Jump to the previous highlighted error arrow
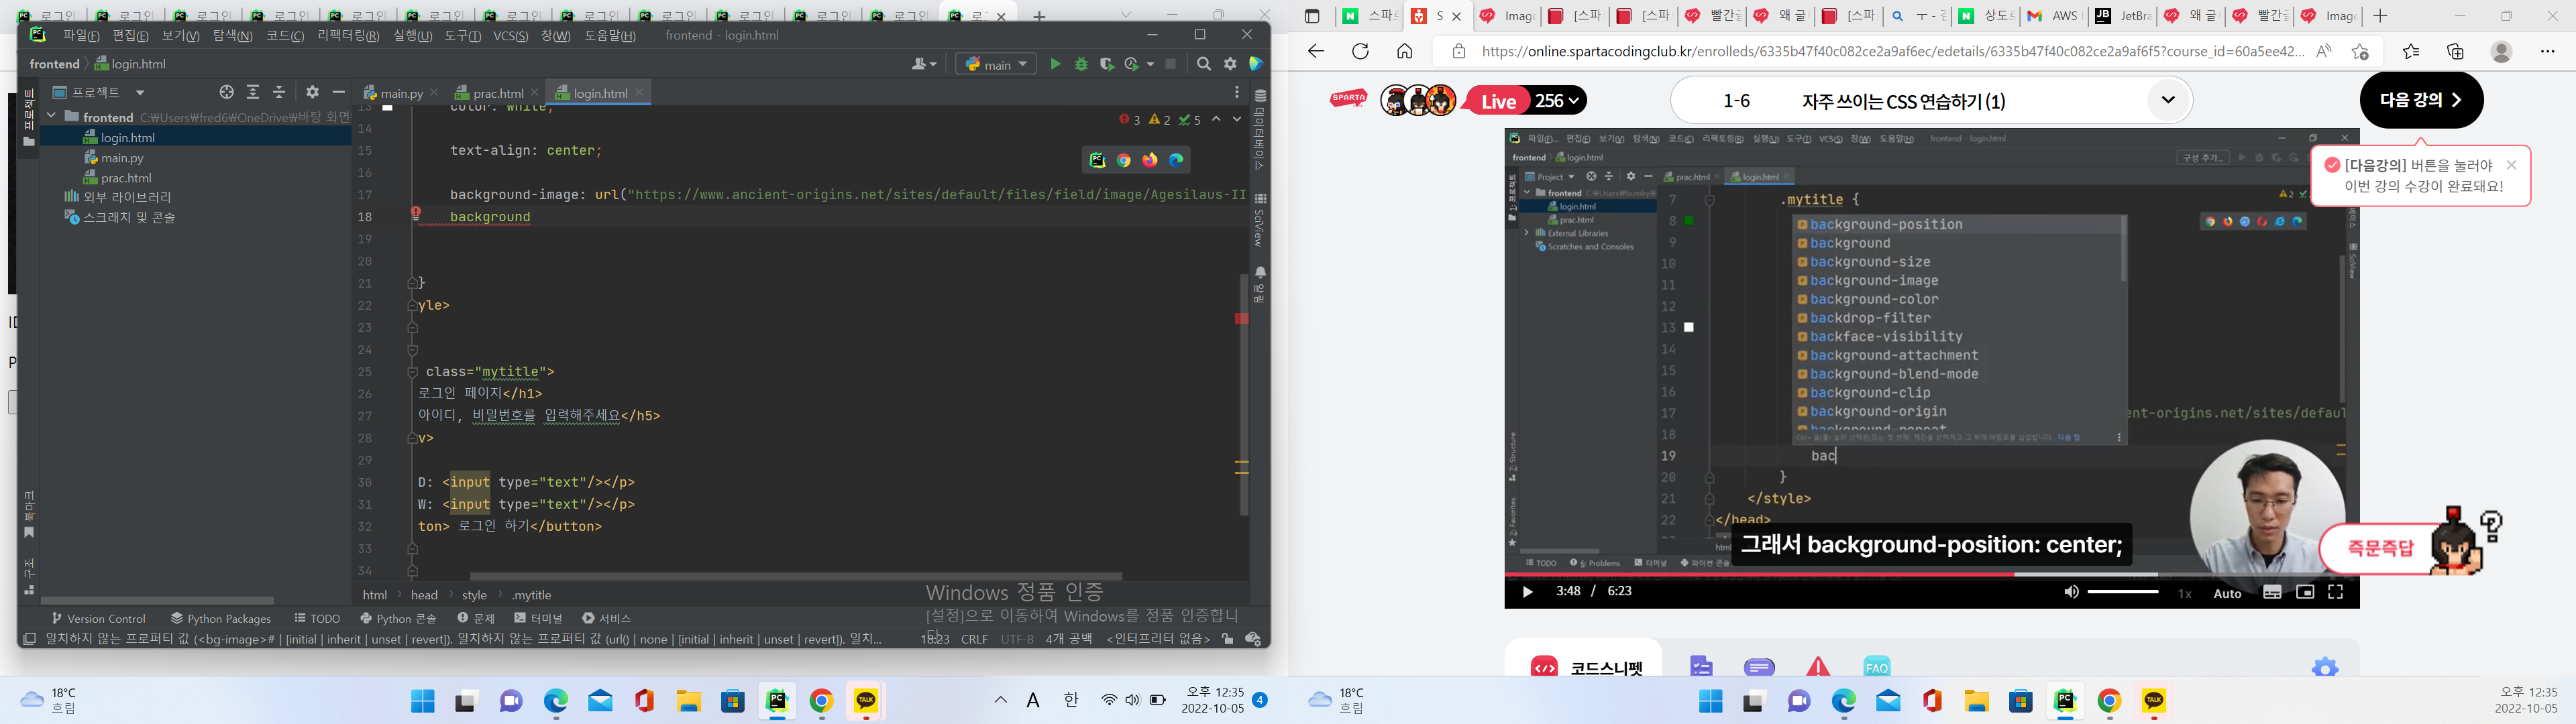 point(1216,119)
